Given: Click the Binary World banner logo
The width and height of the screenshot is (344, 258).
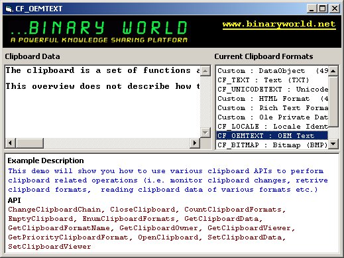Looking at the screenshot, I should coord(99,31).
